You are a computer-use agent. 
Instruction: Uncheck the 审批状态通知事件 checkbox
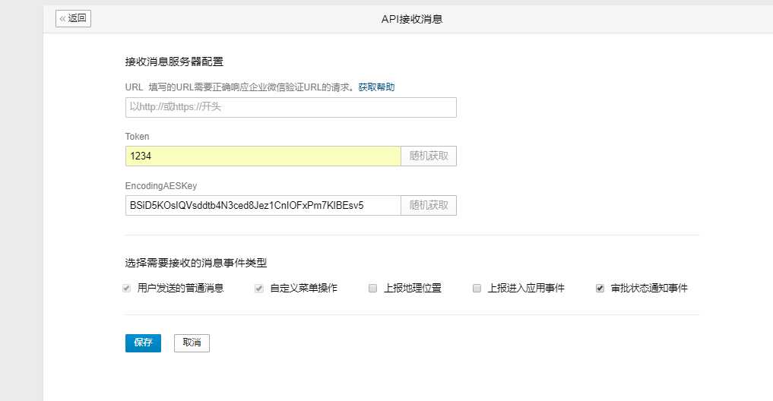pyautogui.click(x=600, y=288)
